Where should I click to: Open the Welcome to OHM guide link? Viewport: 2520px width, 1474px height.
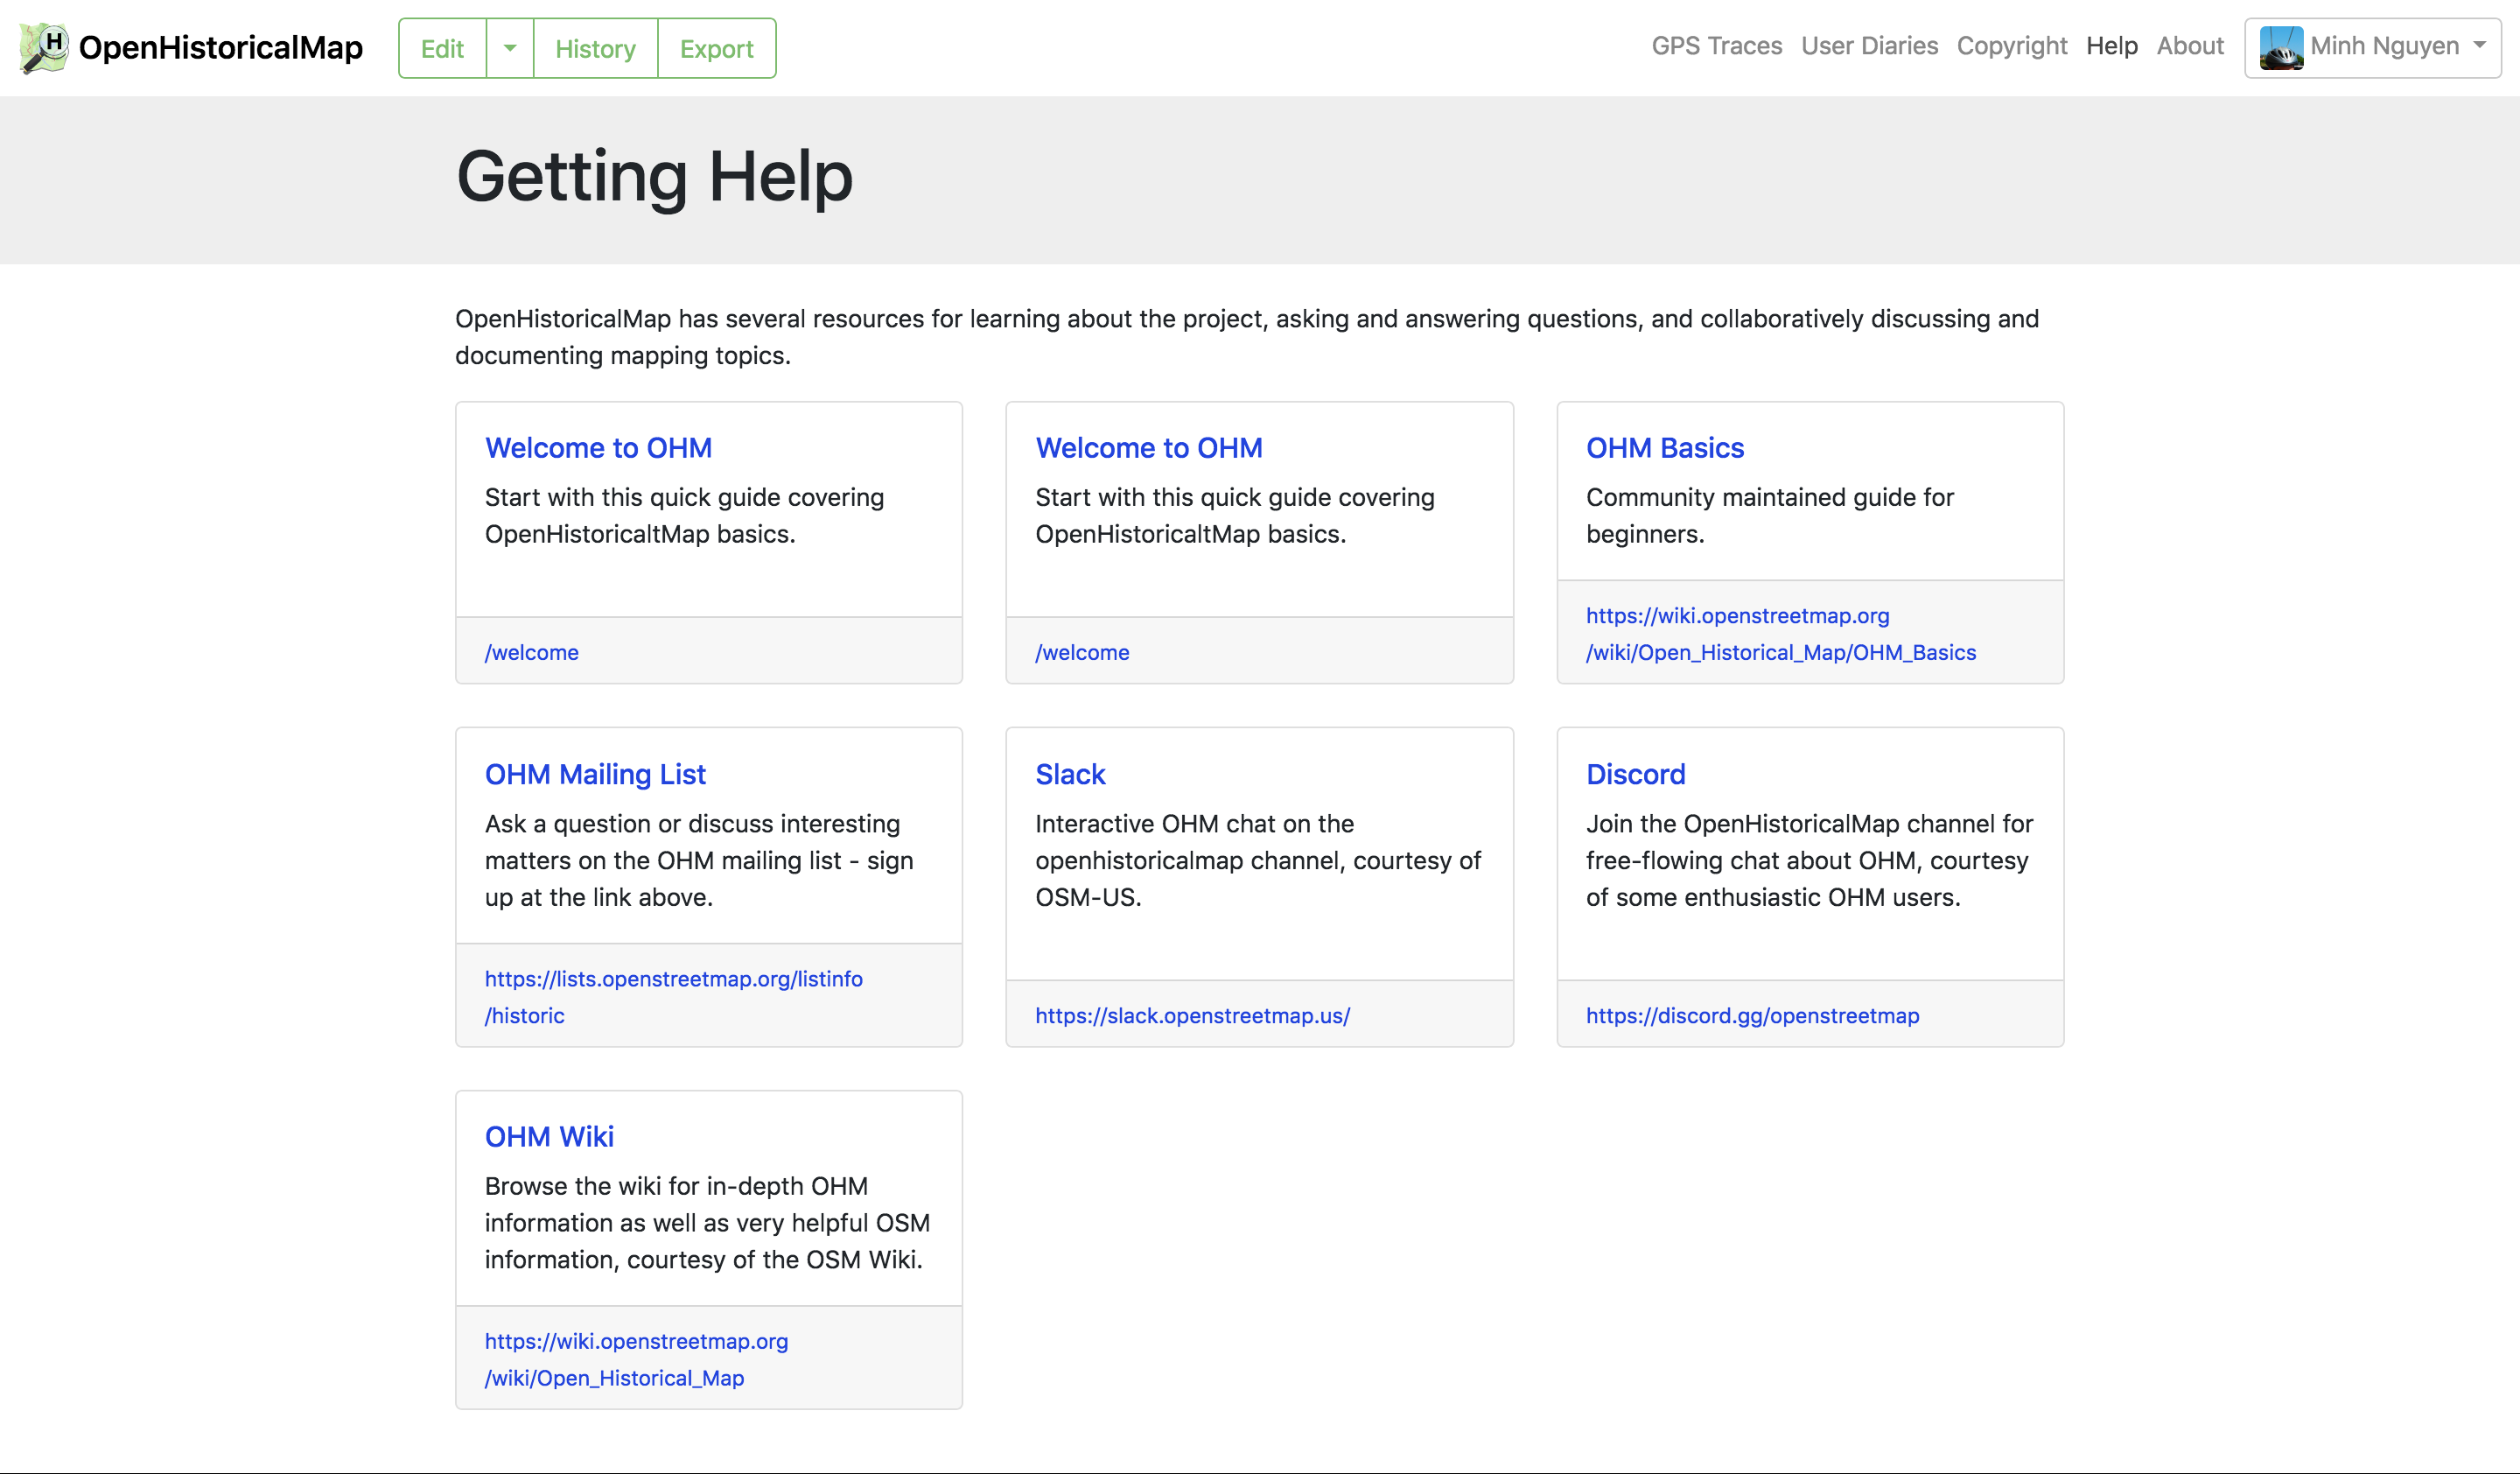(598, 448)
